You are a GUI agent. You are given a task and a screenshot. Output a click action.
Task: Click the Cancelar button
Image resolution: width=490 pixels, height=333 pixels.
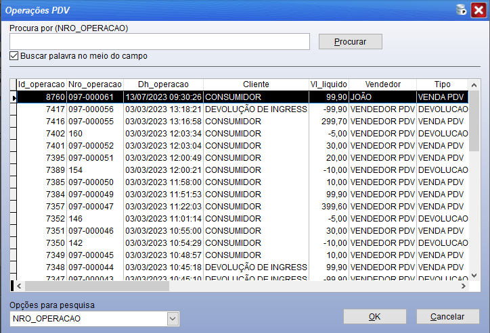coord(447,317)
